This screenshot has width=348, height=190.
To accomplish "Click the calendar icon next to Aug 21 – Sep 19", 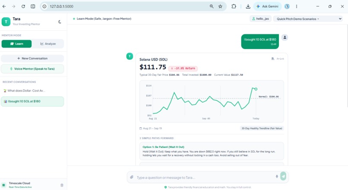I will (x=140, y=129).
